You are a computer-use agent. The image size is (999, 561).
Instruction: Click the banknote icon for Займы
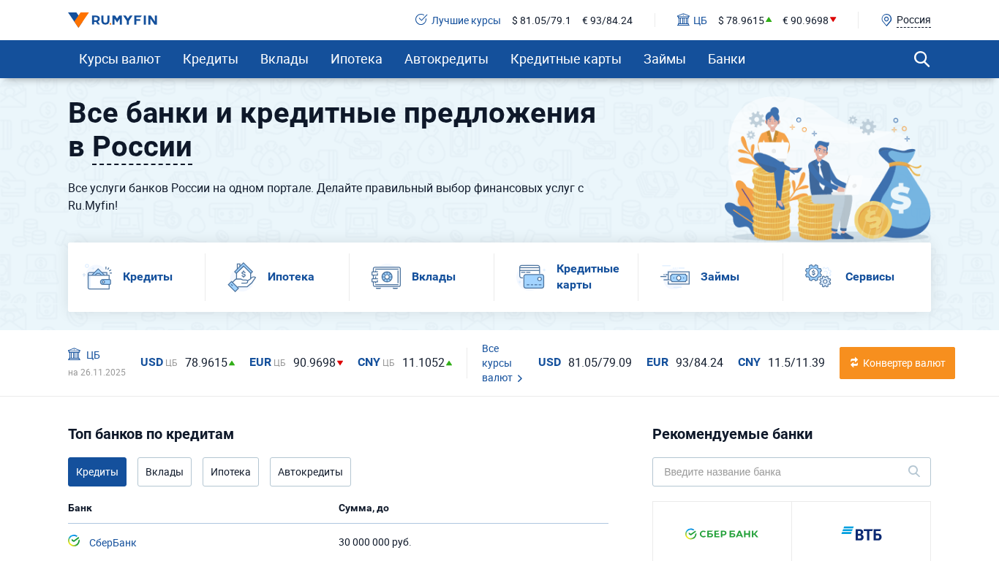[675, 277]
